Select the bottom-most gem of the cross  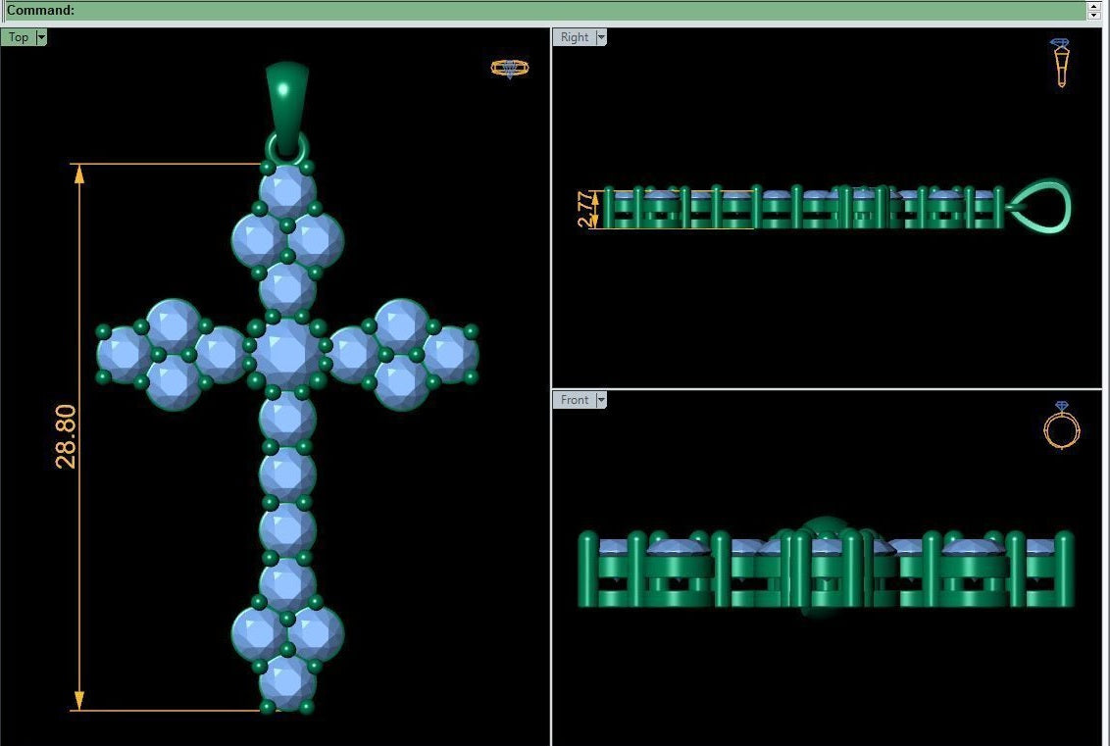point(287,680)
